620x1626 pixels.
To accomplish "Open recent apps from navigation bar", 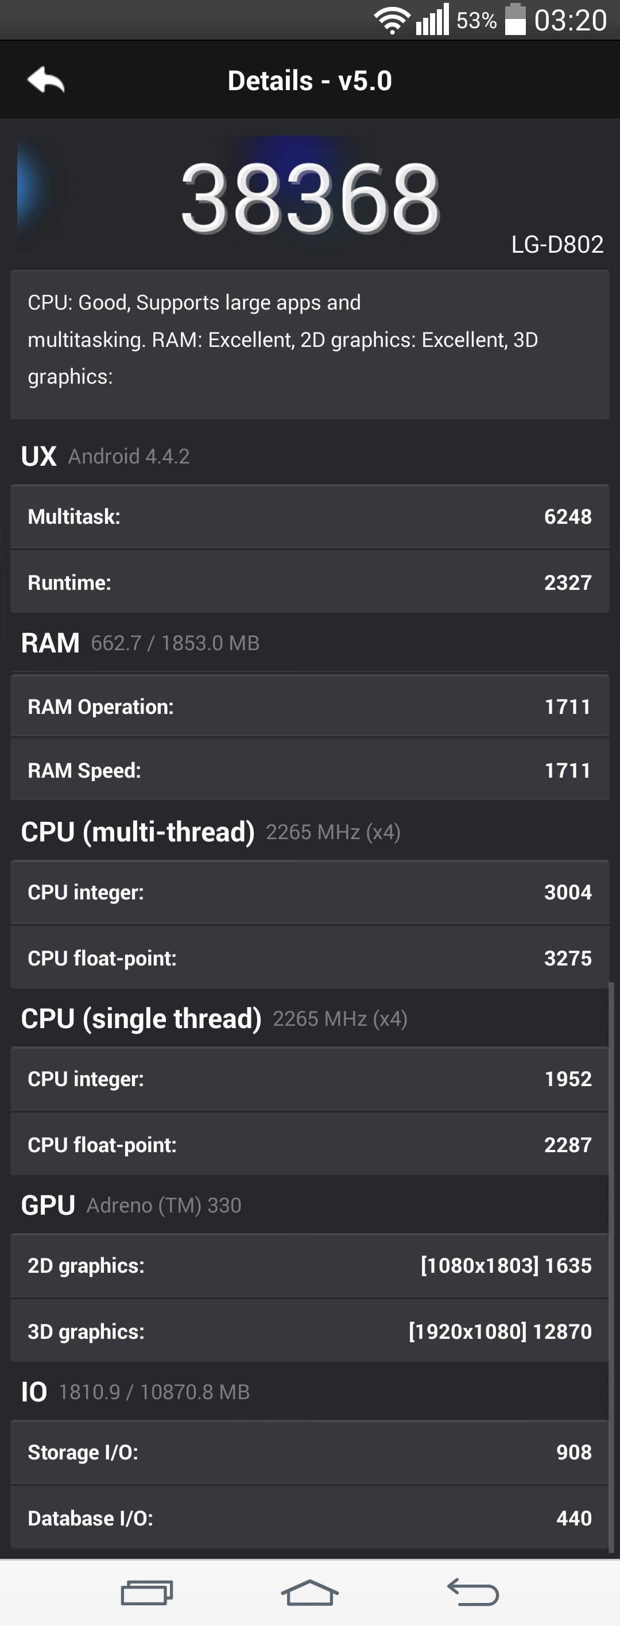I will coord(147,1592).
